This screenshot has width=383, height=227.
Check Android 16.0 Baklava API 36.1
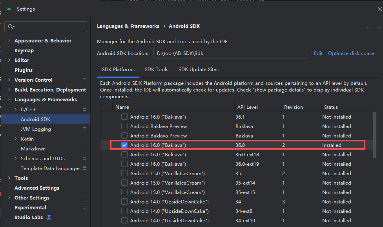(x=124, y=117)
